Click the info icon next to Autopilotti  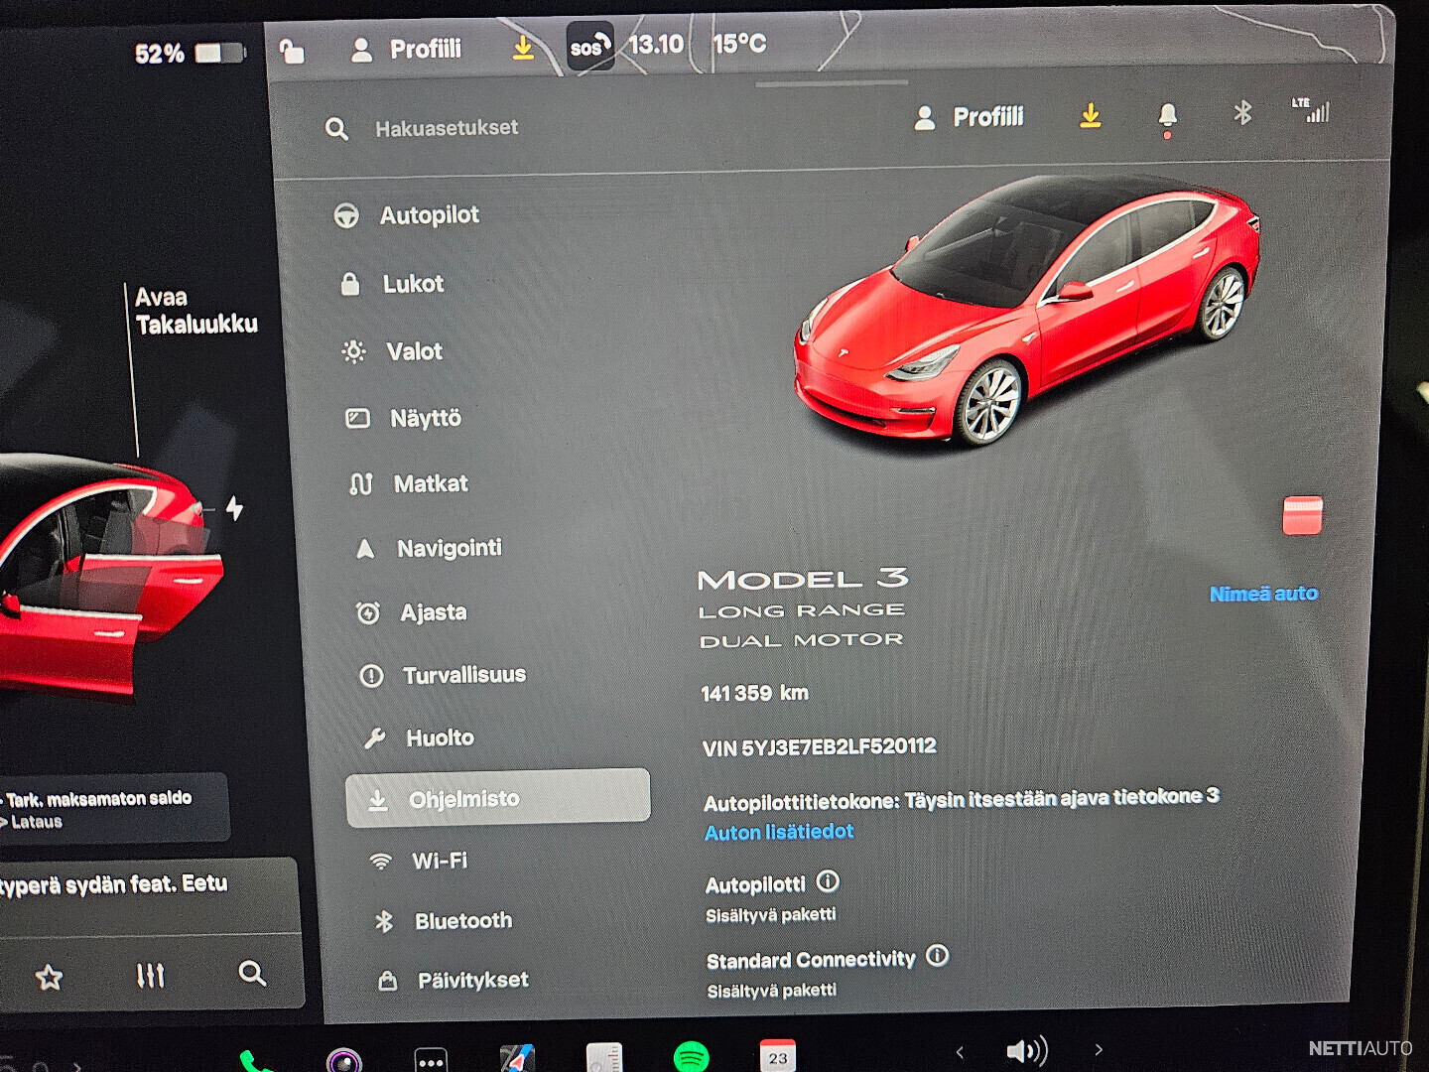[828, 881]
